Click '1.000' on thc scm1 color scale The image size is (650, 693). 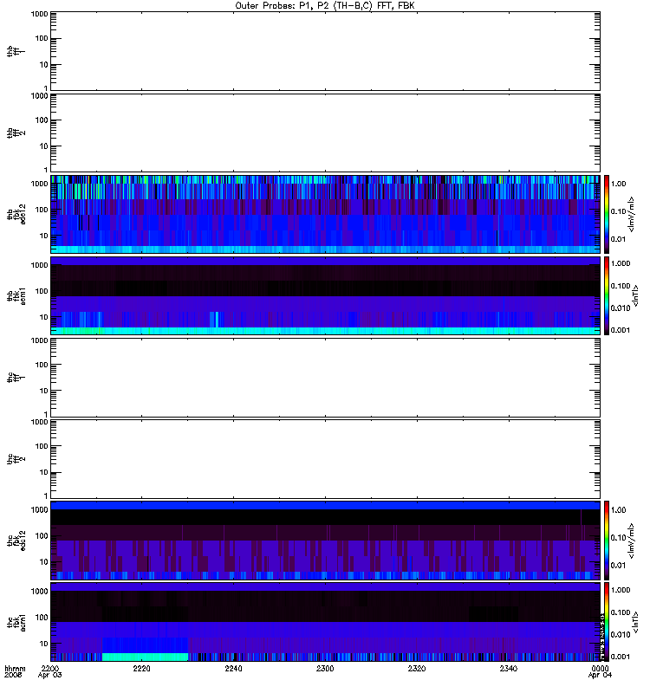point(621,590)
